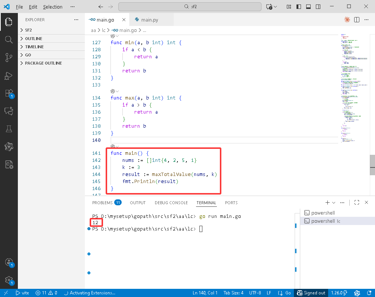This screenshot has height=297, width=375.
Task: Open the remote window indicator in status bar
Action: [6, 293]
